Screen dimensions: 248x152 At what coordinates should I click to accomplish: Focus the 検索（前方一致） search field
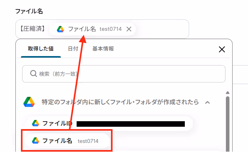point(124,74)
